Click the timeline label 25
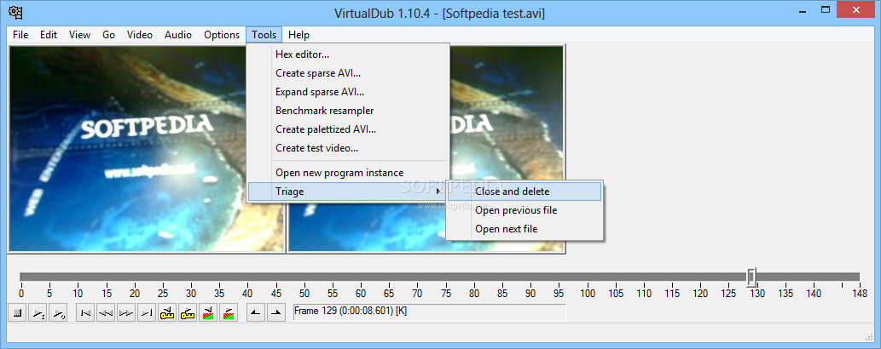The image size is (881, 349). (x=163, y=294)
